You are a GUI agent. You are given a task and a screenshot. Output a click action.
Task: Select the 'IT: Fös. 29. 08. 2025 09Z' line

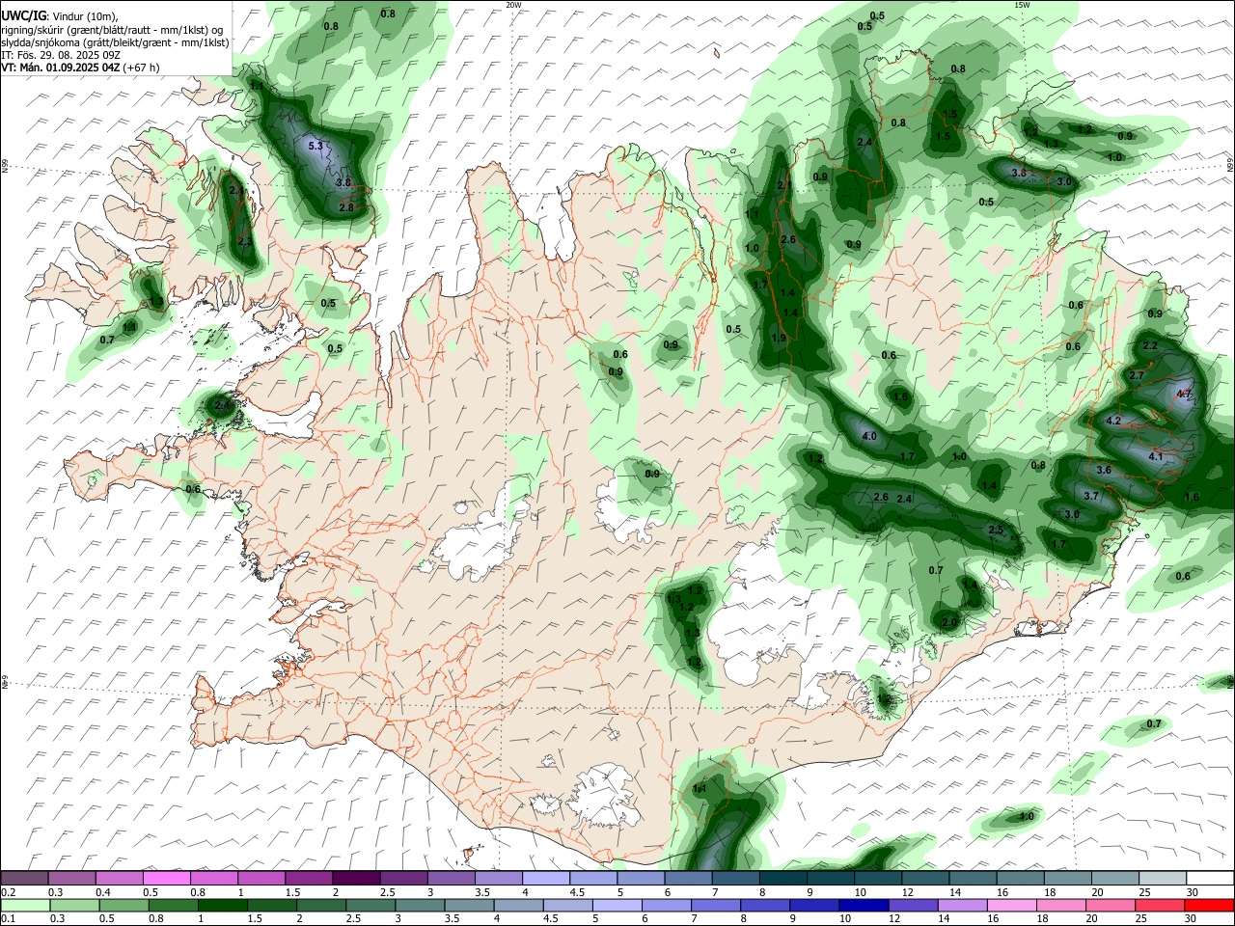[x=61, y=55]
